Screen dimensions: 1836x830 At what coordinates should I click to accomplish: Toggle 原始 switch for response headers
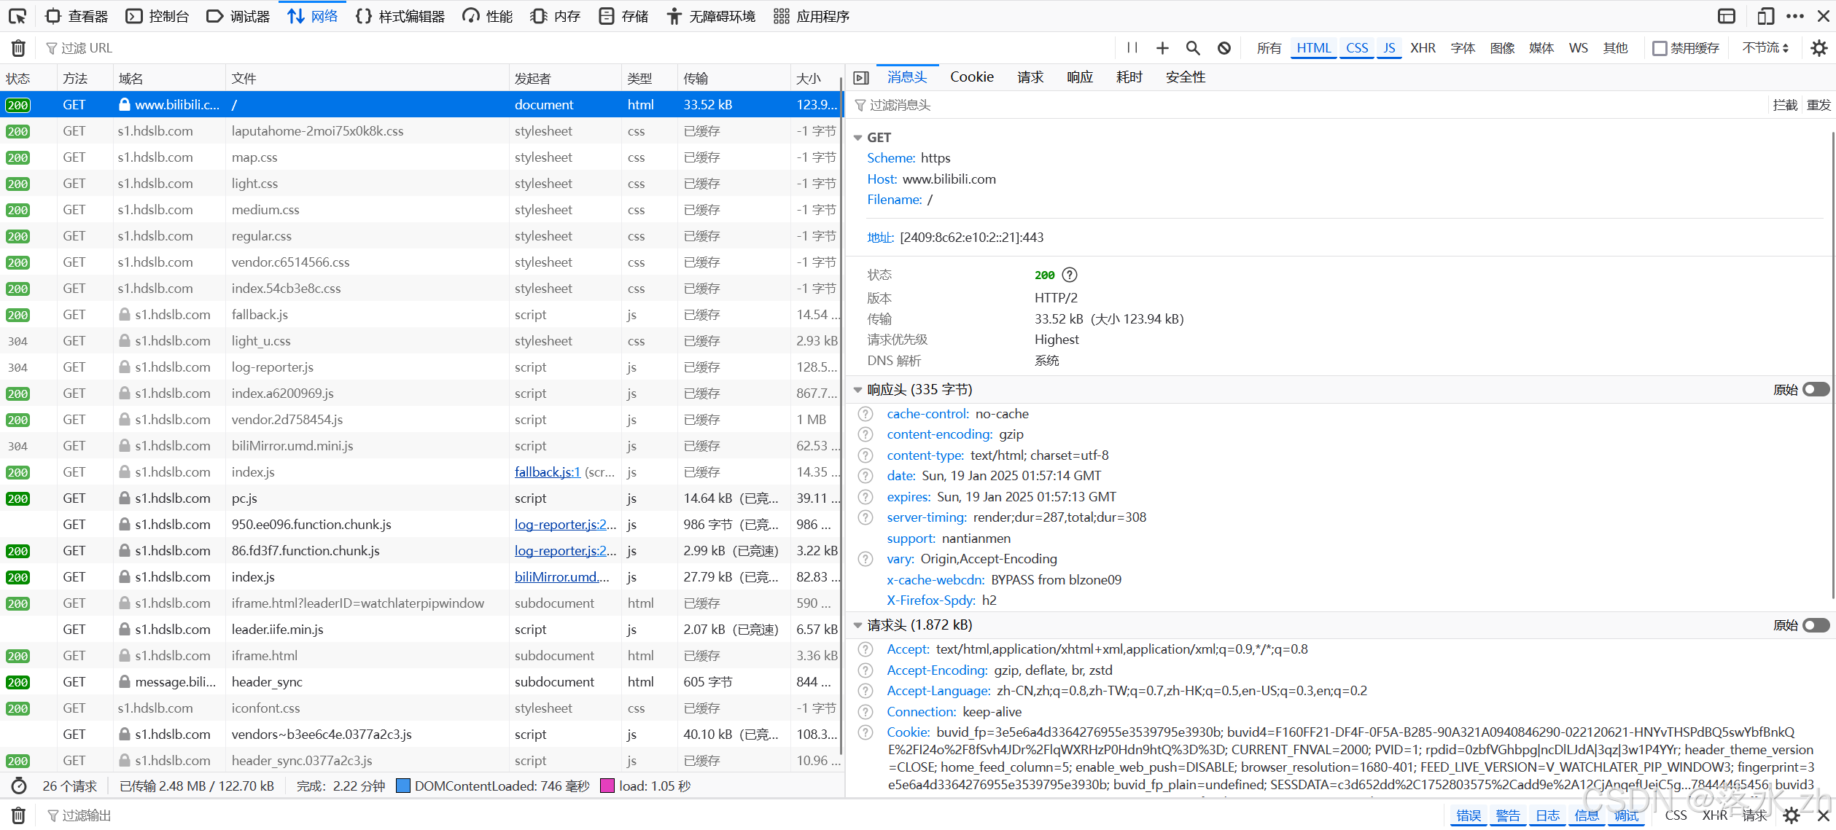(1816, 390)
